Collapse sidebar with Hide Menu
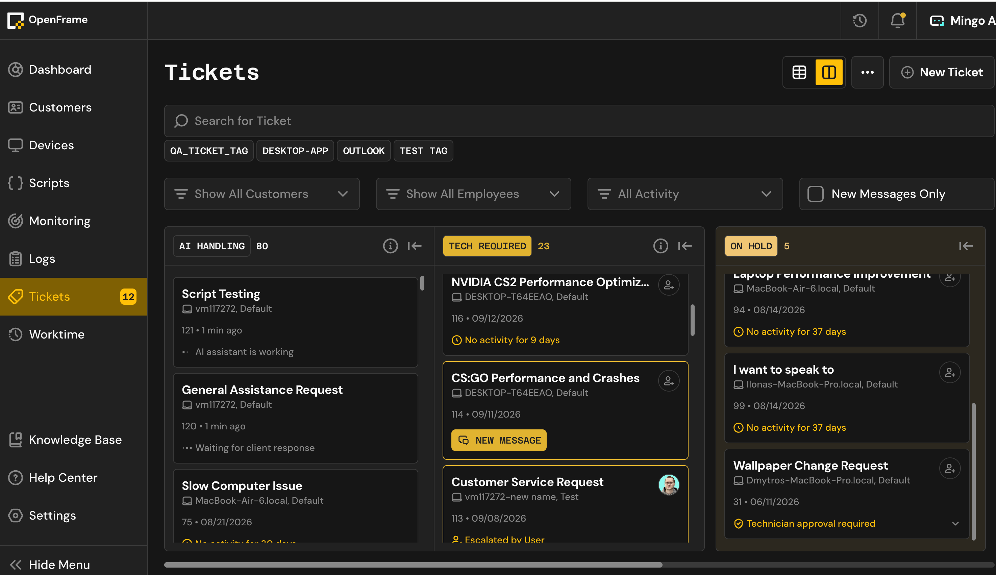The image size is (996, 575). pyautogui.click(x=74, y=565)
